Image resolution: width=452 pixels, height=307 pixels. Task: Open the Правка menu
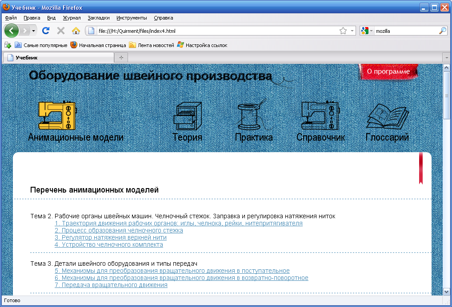click(32, 18)
